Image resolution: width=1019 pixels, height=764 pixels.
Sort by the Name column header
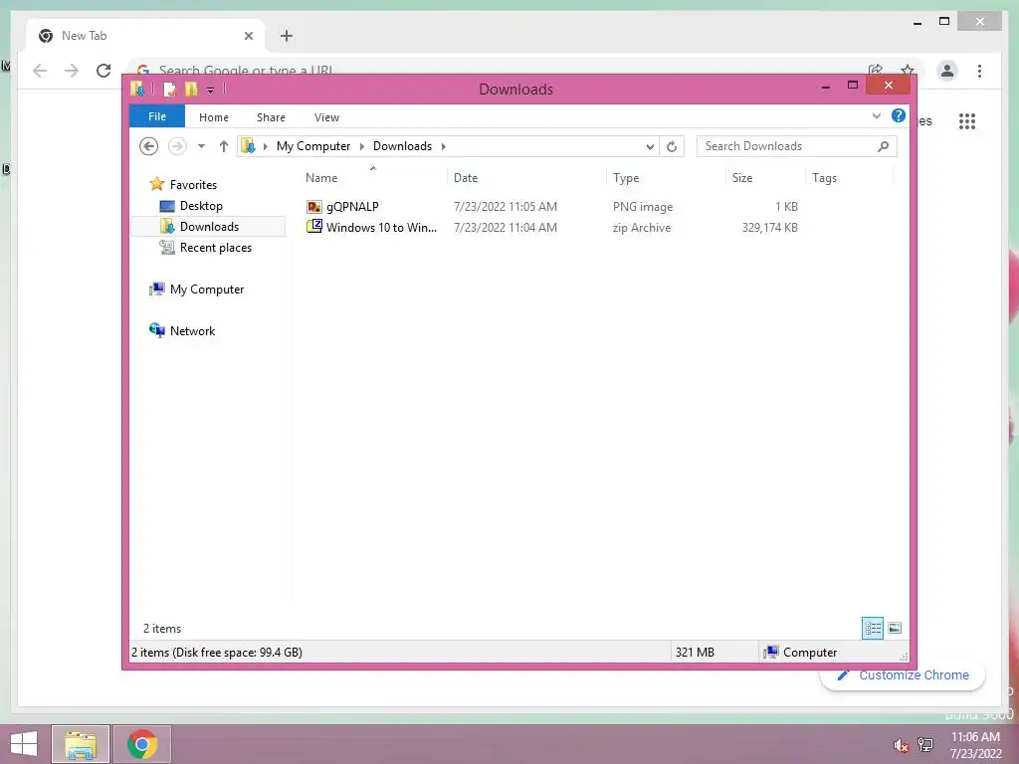(x=321, y=177)
